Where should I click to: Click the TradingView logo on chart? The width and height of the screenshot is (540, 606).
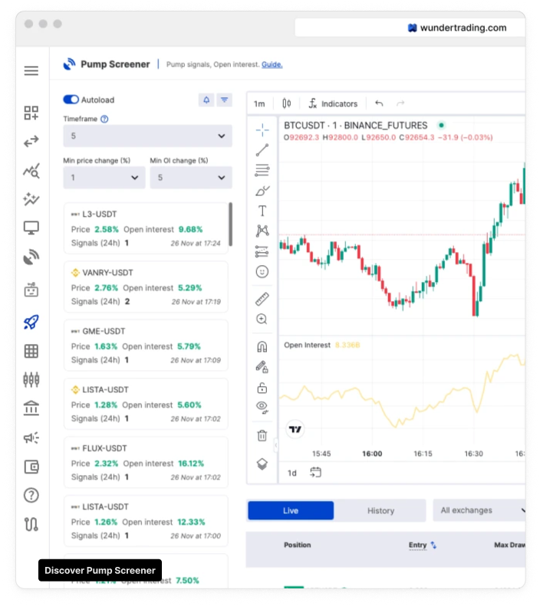(295, 429)
